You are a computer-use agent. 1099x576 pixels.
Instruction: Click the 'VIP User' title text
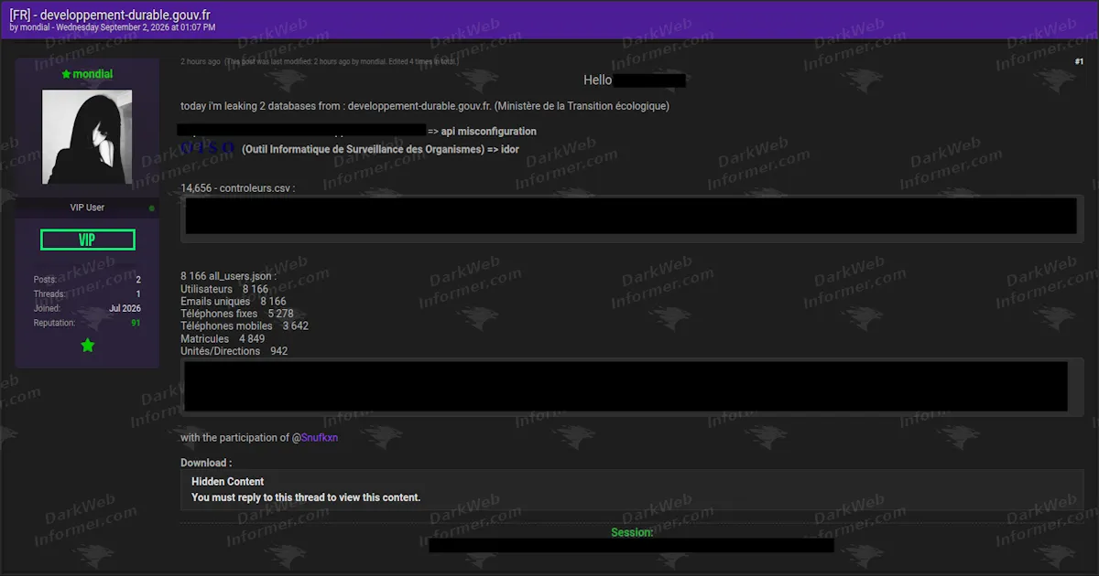tap(87, 208)
